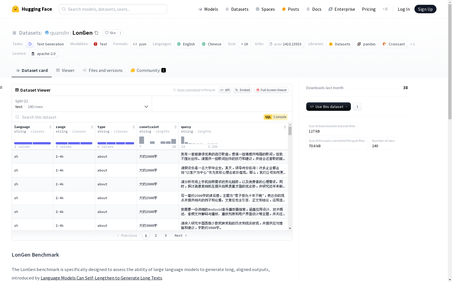Switch to the Viewer tab

(x=65, y=70)
